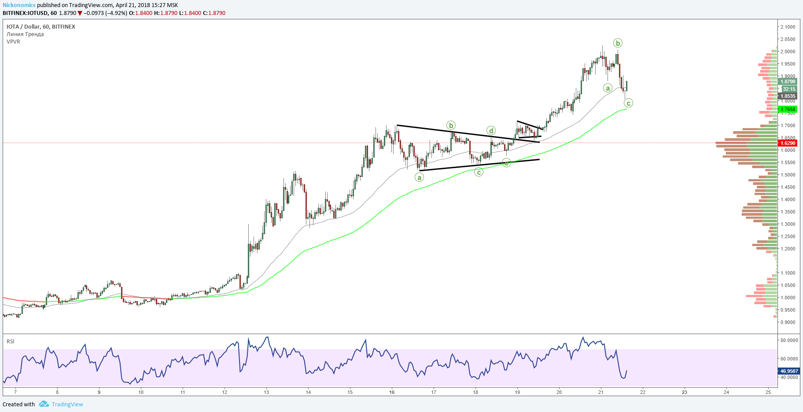803x412 pixels.
Task: Select circled 'b' label on the triangle's upper trendline
Action: (451, 125)
